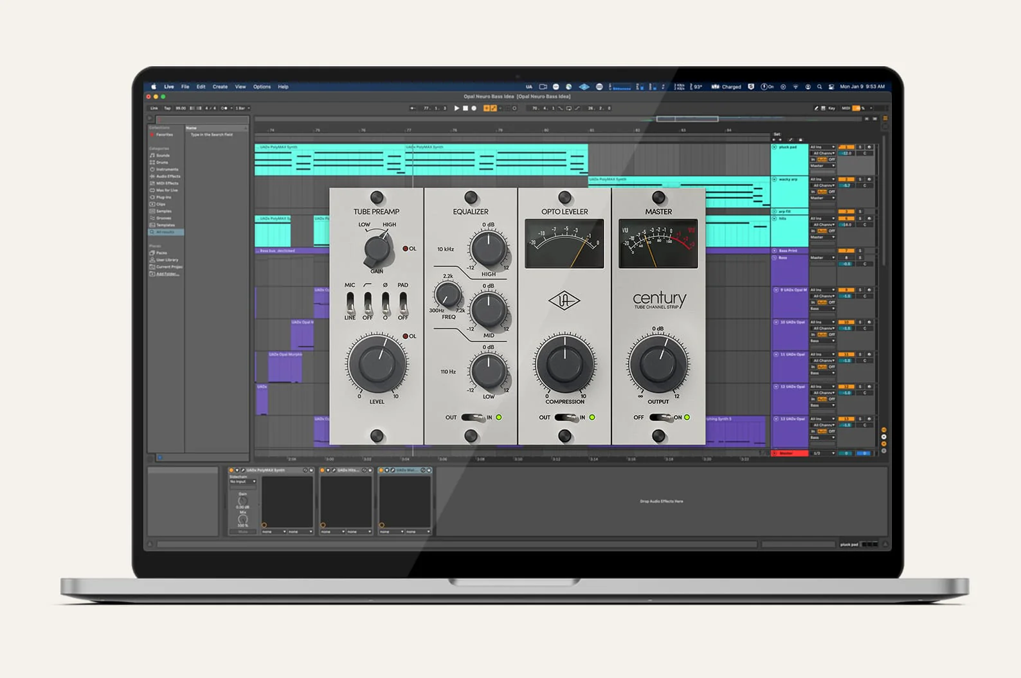Select Drums in browser categories
Image resolution: width=1021 pixels, height=678 pixels.
162,162
